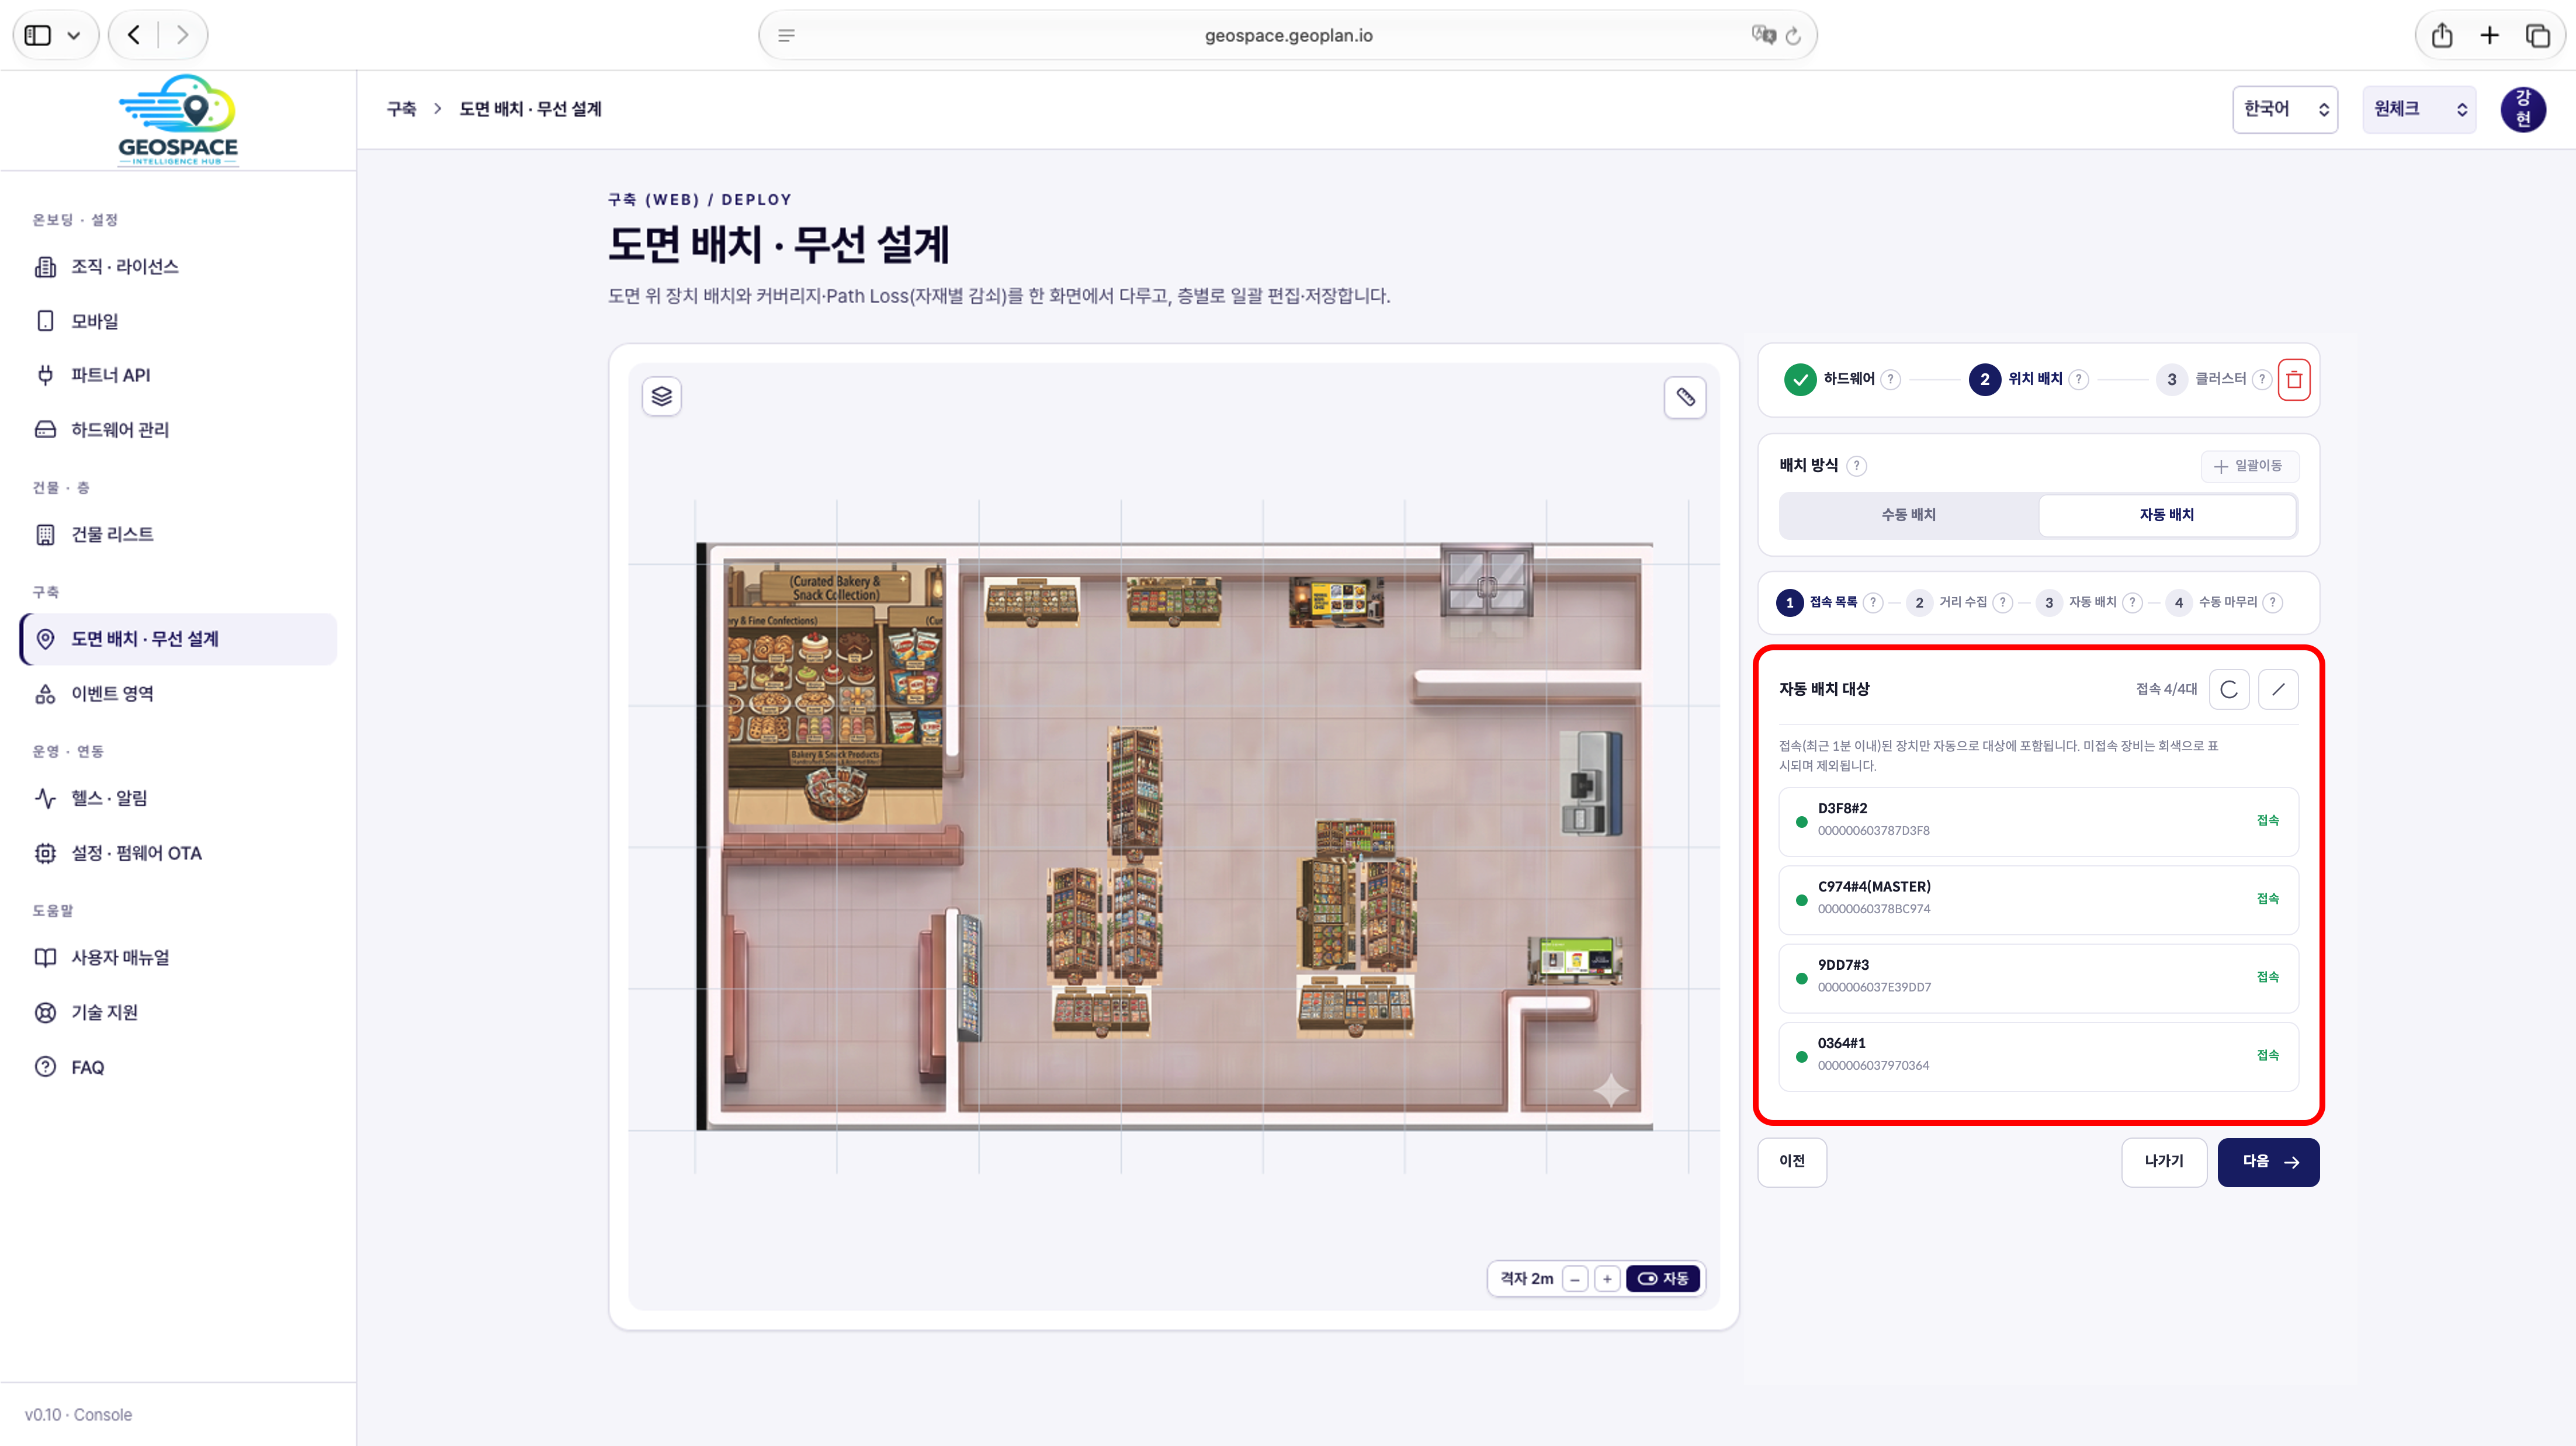Click the 나가기 button
This screenshot has width=2576, height=1446.
2164,1162
